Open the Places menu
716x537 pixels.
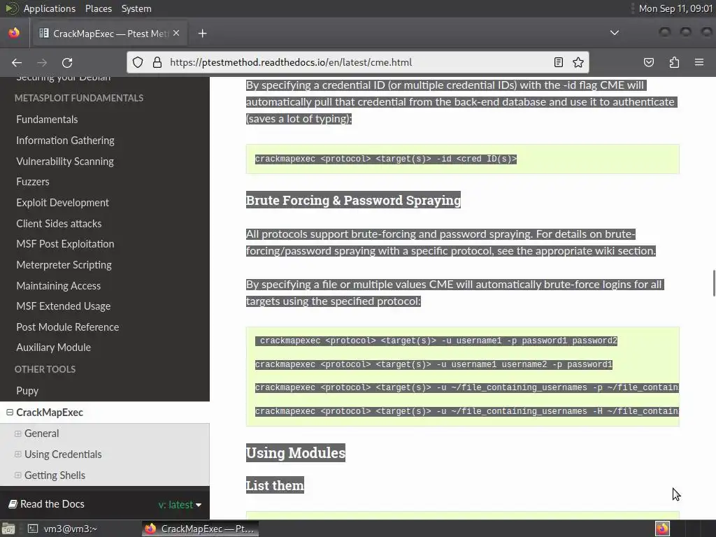[x=98, y=8]
